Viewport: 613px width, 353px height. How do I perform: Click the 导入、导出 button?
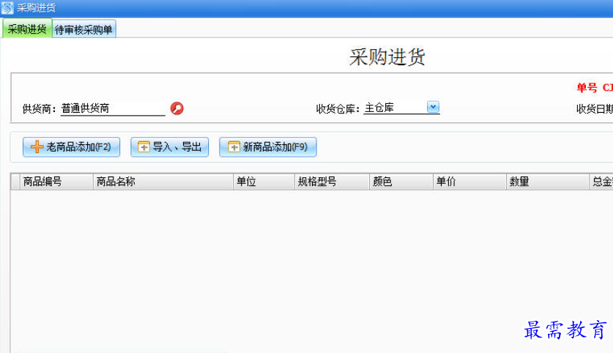(169, 147)
